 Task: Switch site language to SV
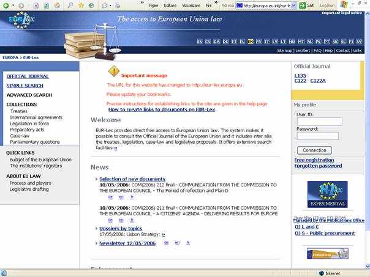[359, 42]
